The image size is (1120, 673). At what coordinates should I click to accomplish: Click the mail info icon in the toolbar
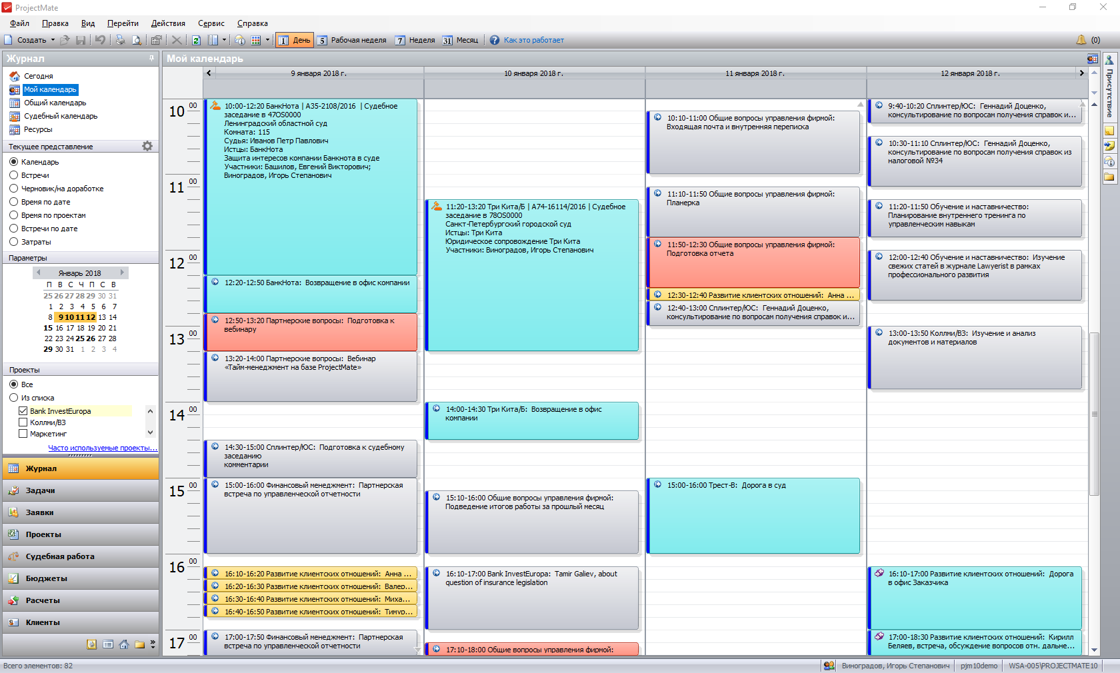(240, 40)
